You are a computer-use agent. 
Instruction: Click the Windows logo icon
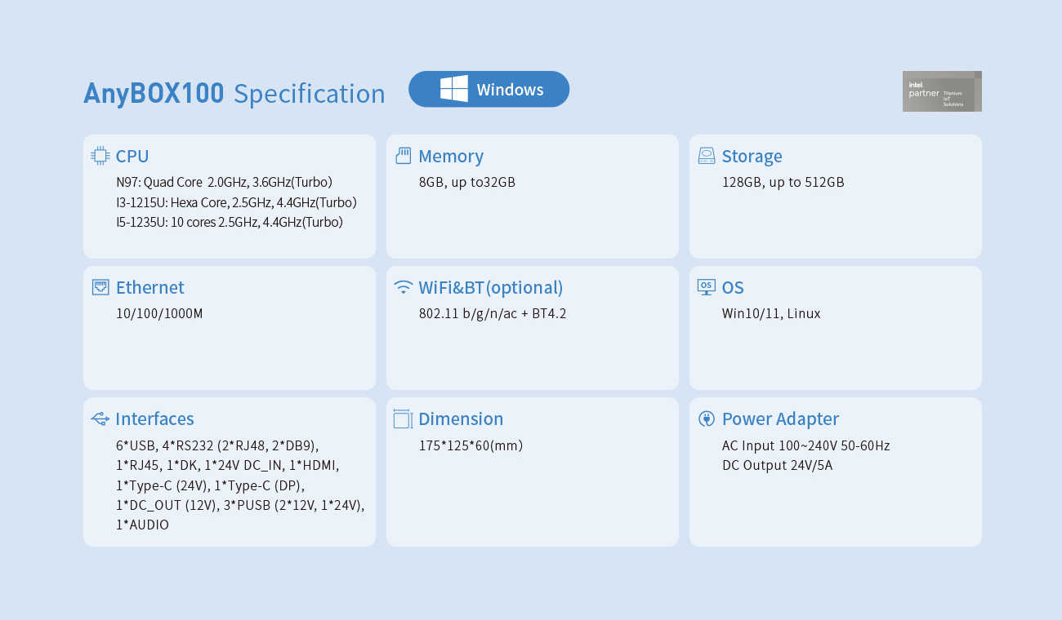(454, 89)
